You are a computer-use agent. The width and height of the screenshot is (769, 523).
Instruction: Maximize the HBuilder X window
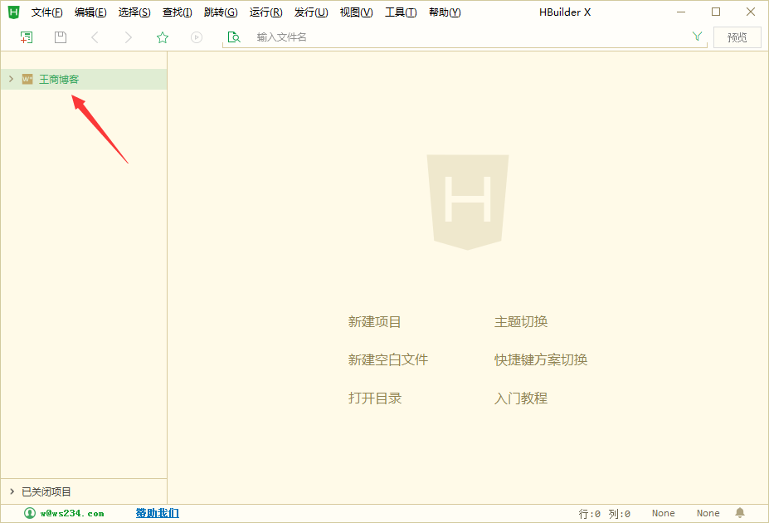pyautogui.click(x=716, y=12)
